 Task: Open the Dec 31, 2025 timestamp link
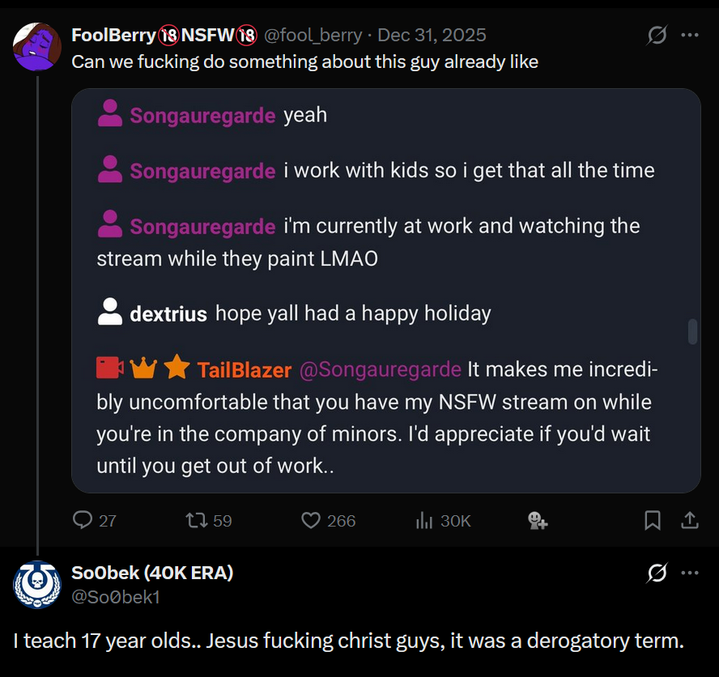(432, 36)
